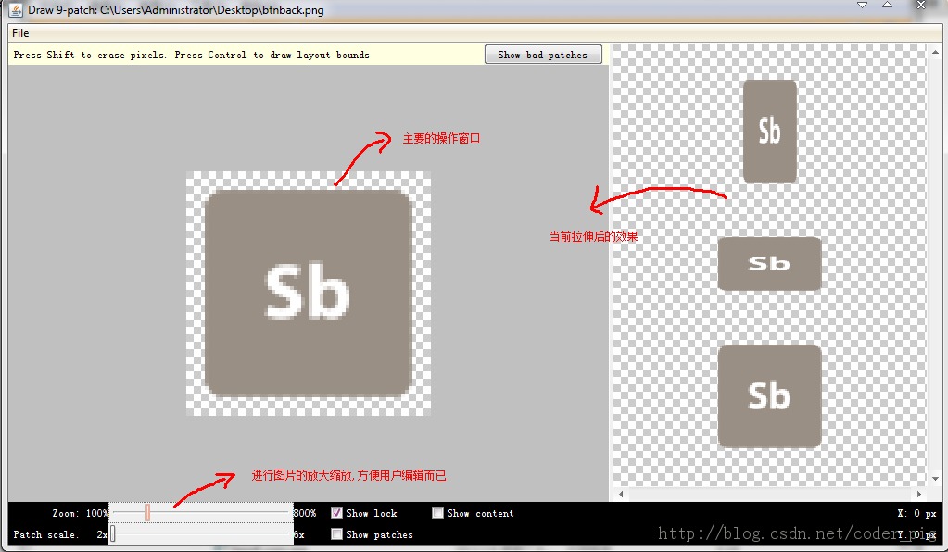Click preview pane scroll right arrow
Screen dimensions: 948x552
coord(919,494)
